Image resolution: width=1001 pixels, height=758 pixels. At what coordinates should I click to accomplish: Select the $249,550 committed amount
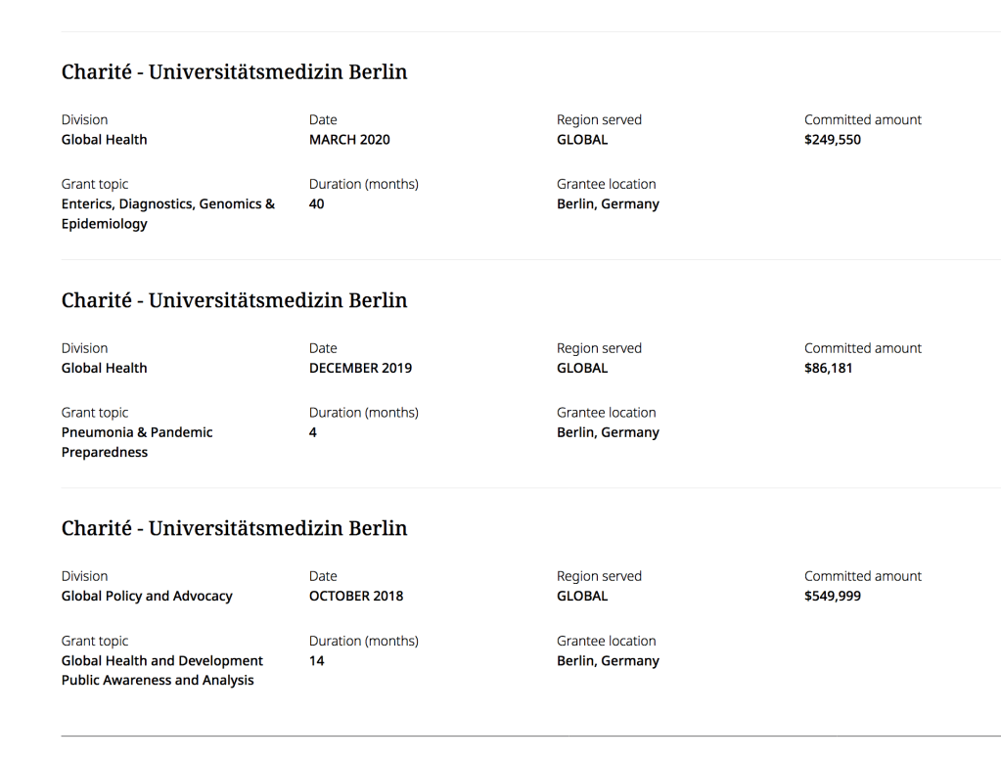coord(833,140)
